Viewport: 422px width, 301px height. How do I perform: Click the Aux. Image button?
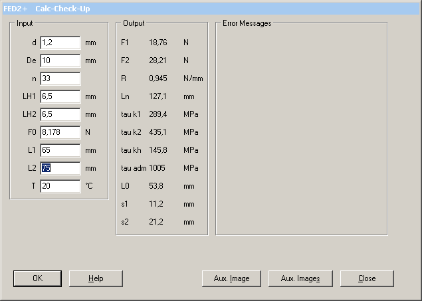[231, 278]
